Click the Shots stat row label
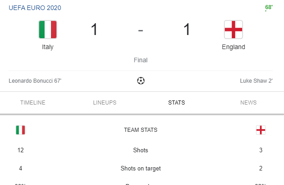The image size is (284, 185). coord(141,150)
